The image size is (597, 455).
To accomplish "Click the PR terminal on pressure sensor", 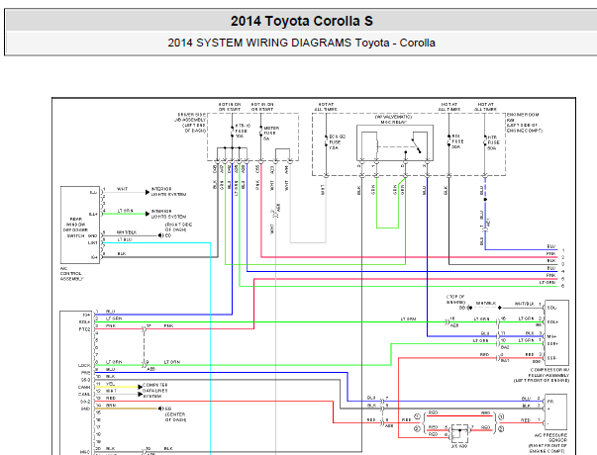I will (x=550, y=401).
